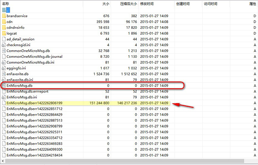Select the logcat folder icon

[4, 33]
